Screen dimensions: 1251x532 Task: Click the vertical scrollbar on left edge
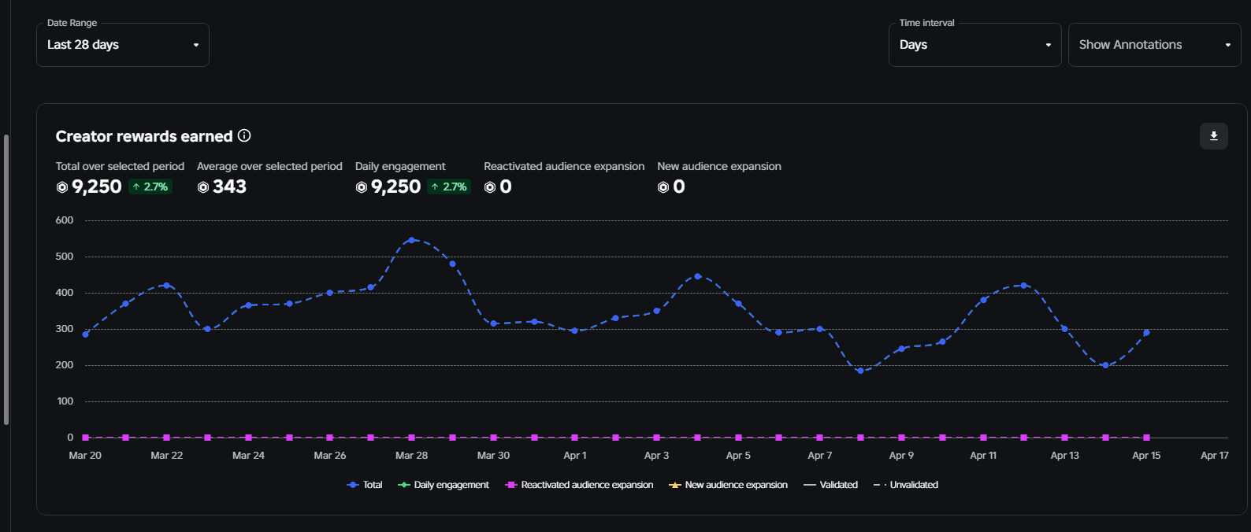pos(6,279)
